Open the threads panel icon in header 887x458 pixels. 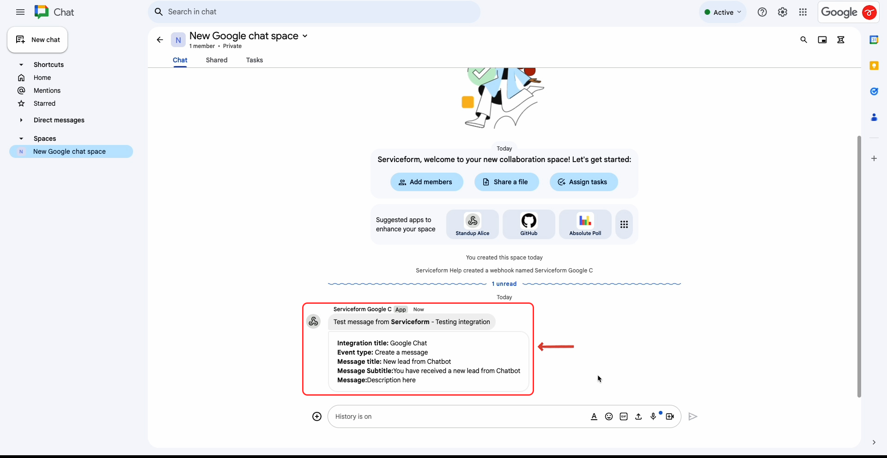pos(841,40)
